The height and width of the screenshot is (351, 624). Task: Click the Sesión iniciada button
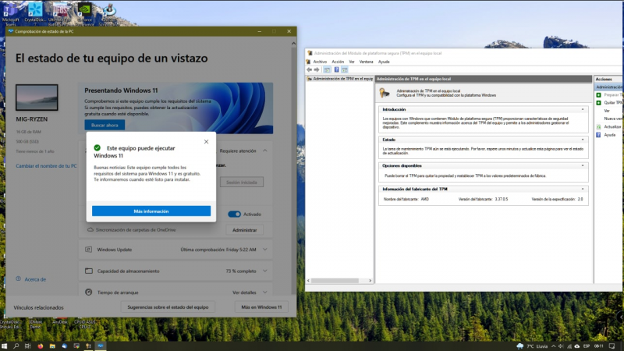pyautogui.click(x=242, y=183)
